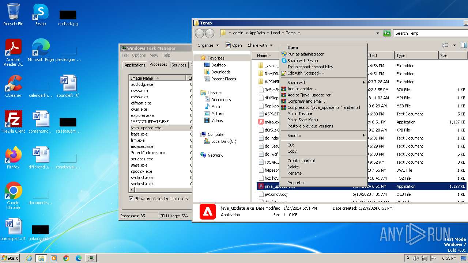Expand Send to submenu

(323, 136)
